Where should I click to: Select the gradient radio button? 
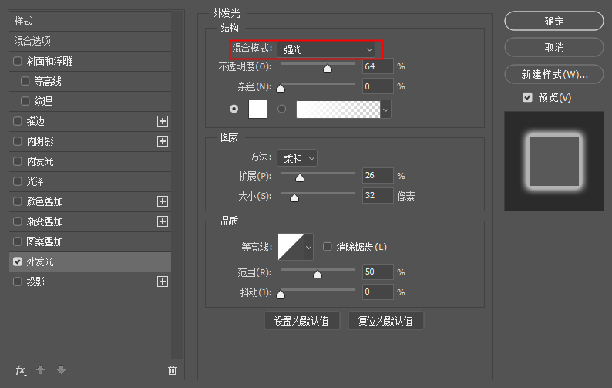click(x=281, y=109)
